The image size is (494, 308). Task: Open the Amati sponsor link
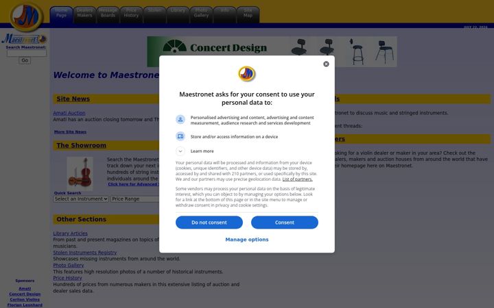click(25, 289)
